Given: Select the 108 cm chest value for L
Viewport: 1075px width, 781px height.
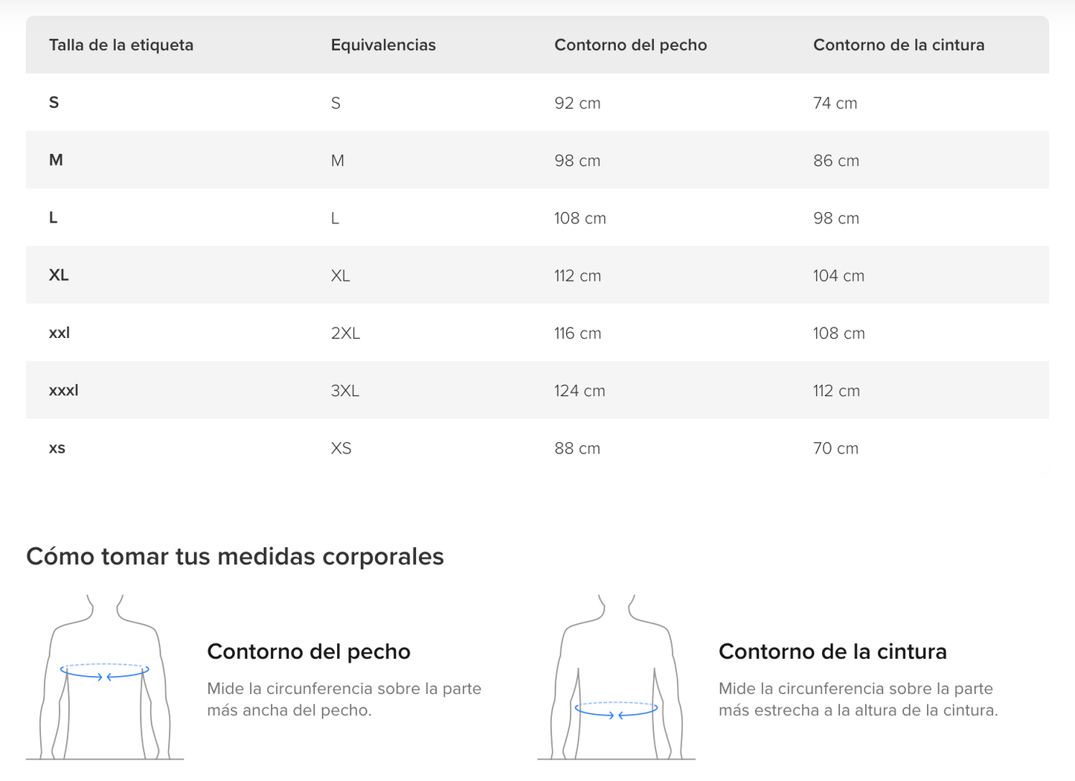Looking at the screenshot, I should coord(580,218).
